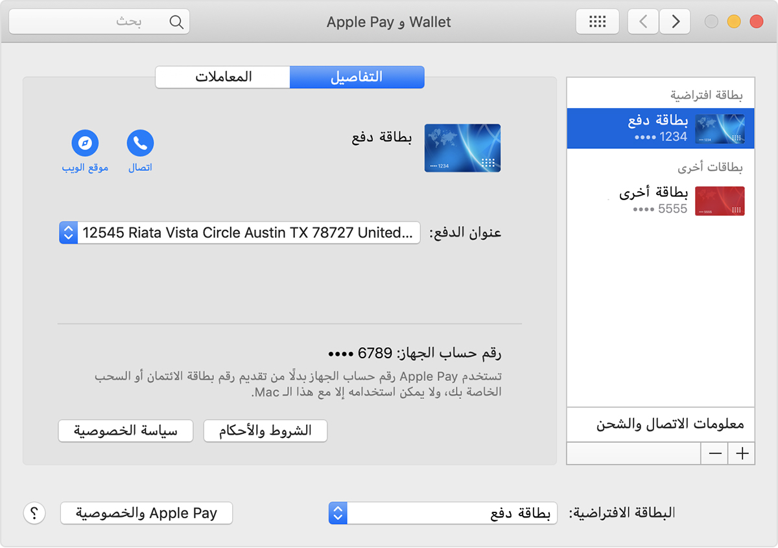Click the call (اتصال) phone icon

point(140,143)
